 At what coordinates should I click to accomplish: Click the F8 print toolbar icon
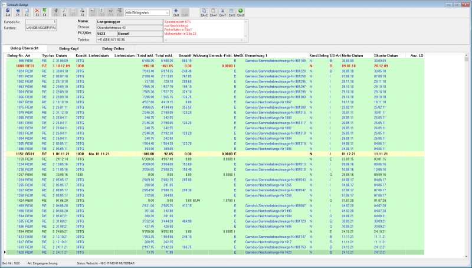point(82,12)
